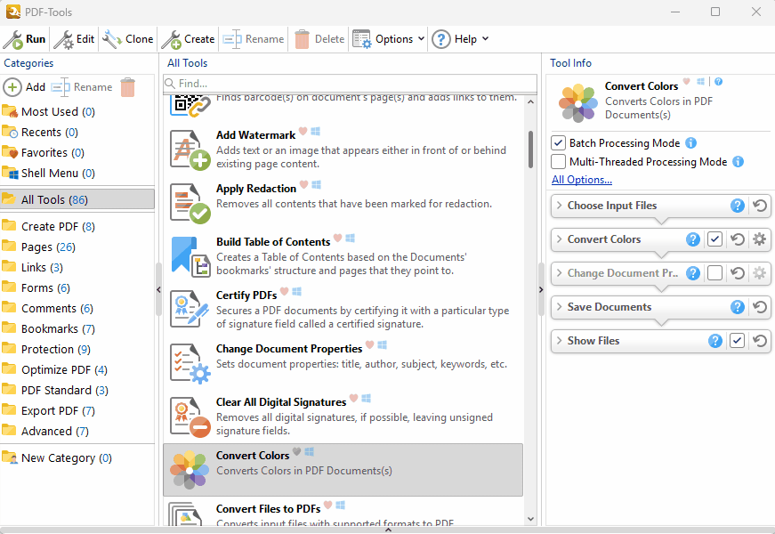Enable Multi-Threaded Processing Mode

click(x=559, y=162)
